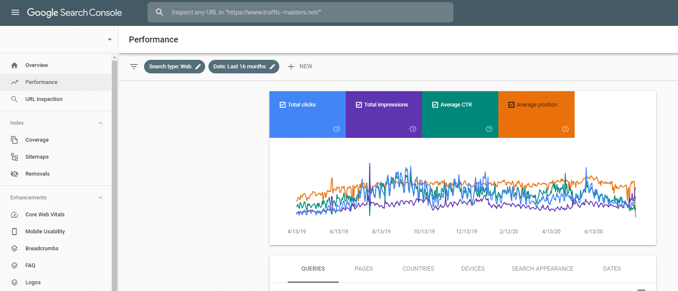Click the Mobile Usability phone icon
The height and width of the screenshot is (291, 678).
(x=14, y=232)
